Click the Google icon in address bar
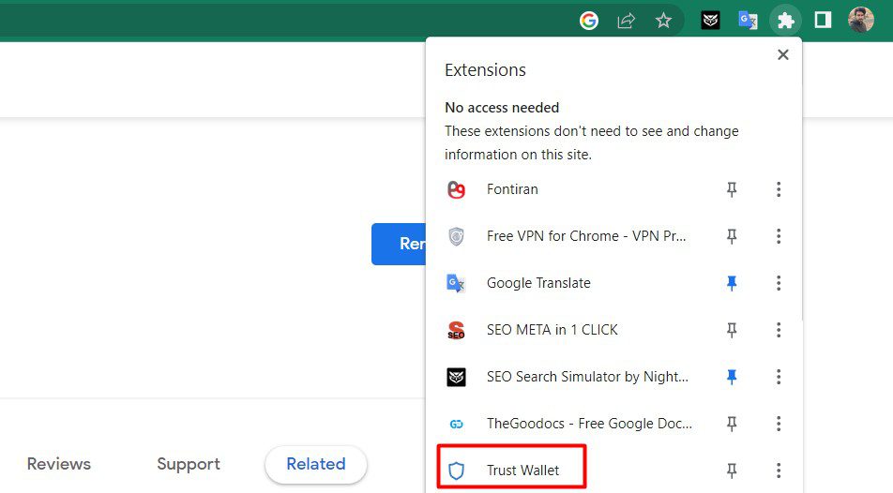This screenshot has width=893, height=493. coord(589,20)
